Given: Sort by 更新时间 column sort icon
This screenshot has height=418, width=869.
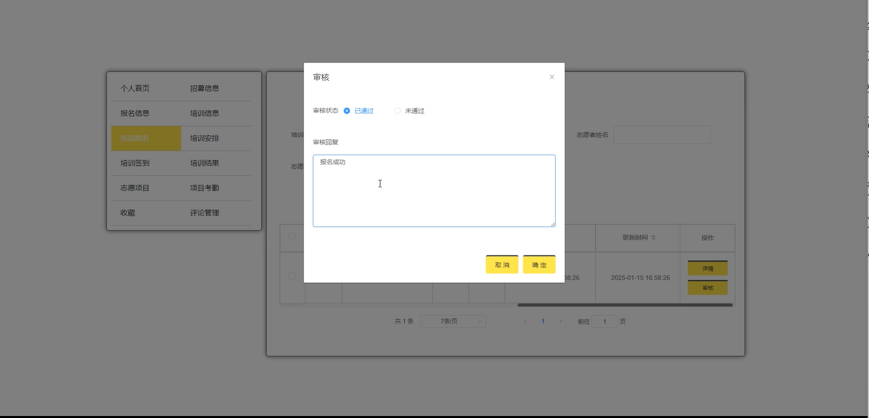Looking at the screenshot, I should tap(653, 237).
